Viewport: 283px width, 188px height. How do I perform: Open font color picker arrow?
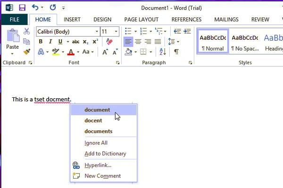click(78, 52)
